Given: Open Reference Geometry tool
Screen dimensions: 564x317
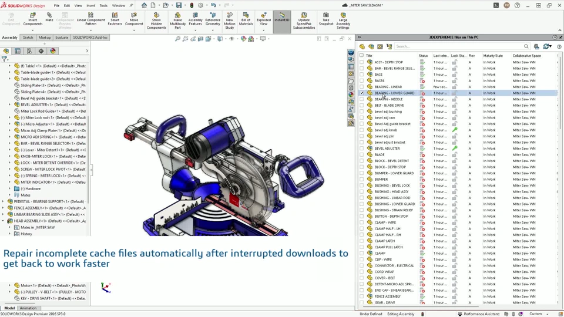Looking at the screenshot, I should tap(213, 19).
